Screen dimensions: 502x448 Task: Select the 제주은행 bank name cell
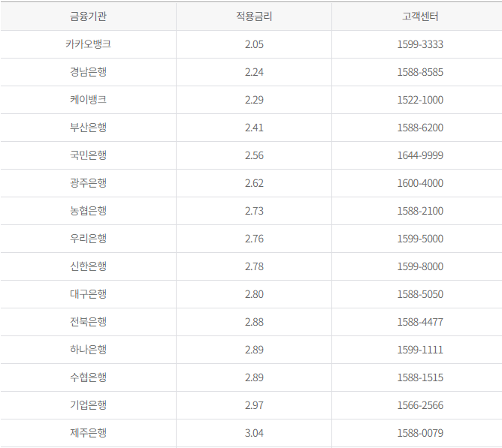(x=88, y=433)
